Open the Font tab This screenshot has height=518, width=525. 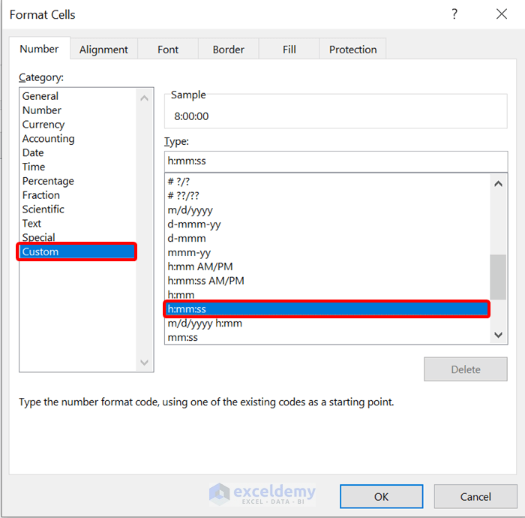click(168, 50)
